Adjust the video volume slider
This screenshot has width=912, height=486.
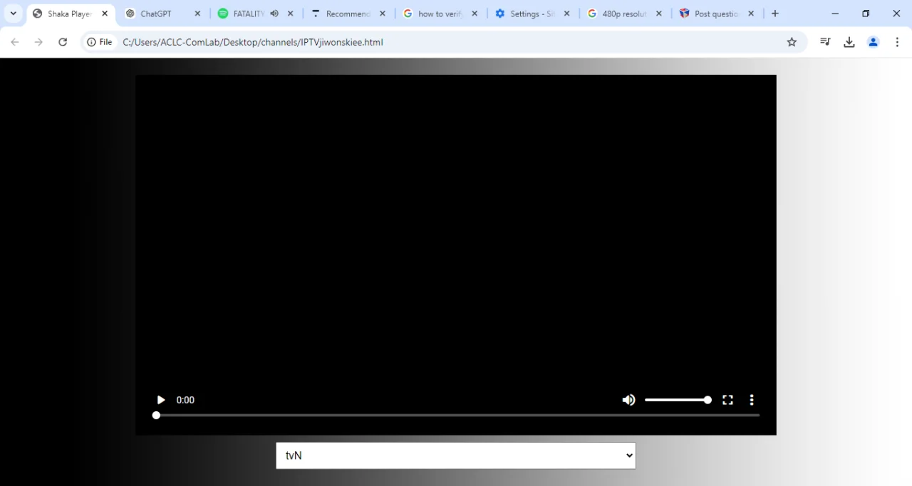coord(678,400)
